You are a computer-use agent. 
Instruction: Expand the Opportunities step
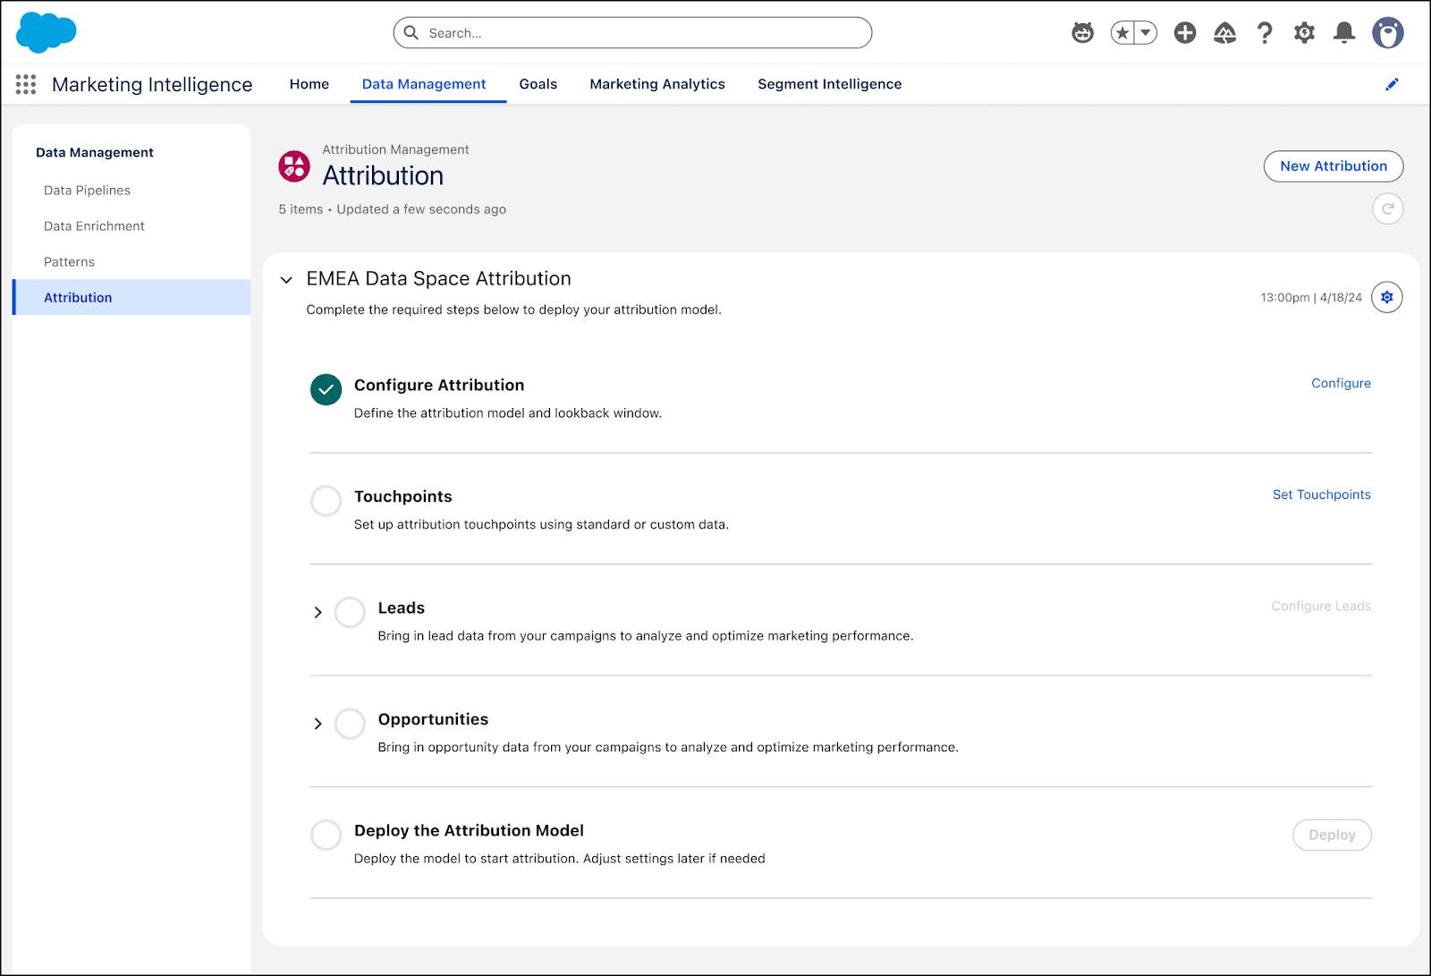318,724
